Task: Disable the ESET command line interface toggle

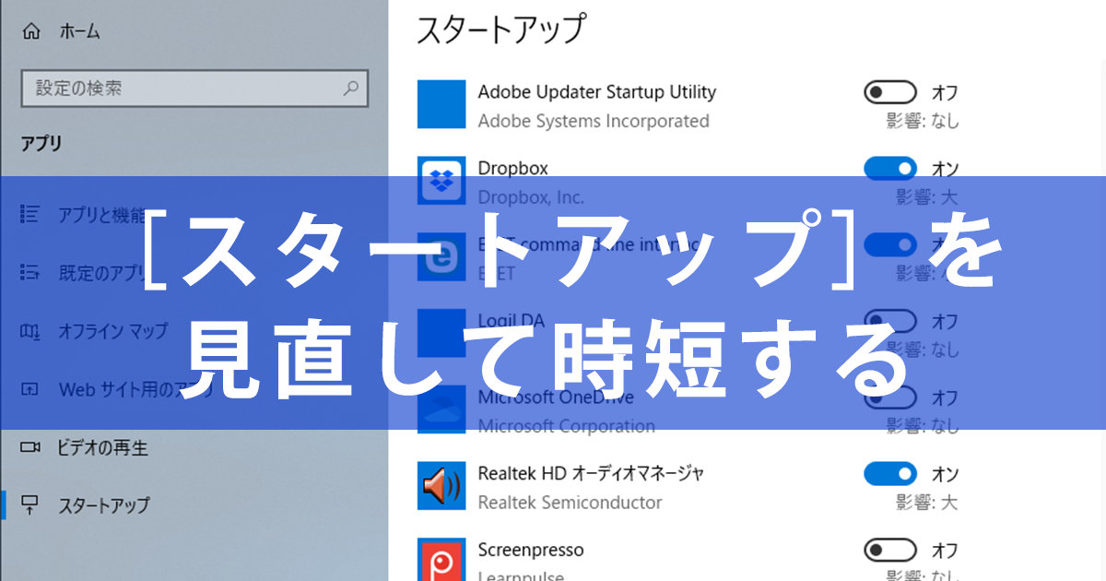Action: coord(890,244)
